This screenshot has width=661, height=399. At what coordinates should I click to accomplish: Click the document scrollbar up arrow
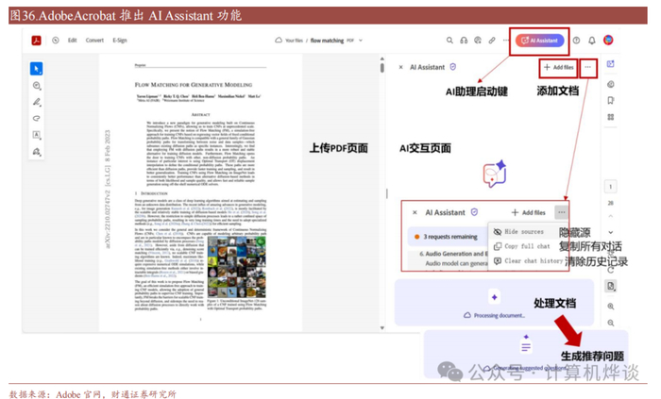pos(381,58)
